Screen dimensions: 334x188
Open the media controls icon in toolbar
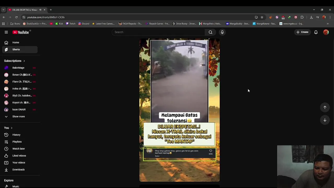pos(318,17)
